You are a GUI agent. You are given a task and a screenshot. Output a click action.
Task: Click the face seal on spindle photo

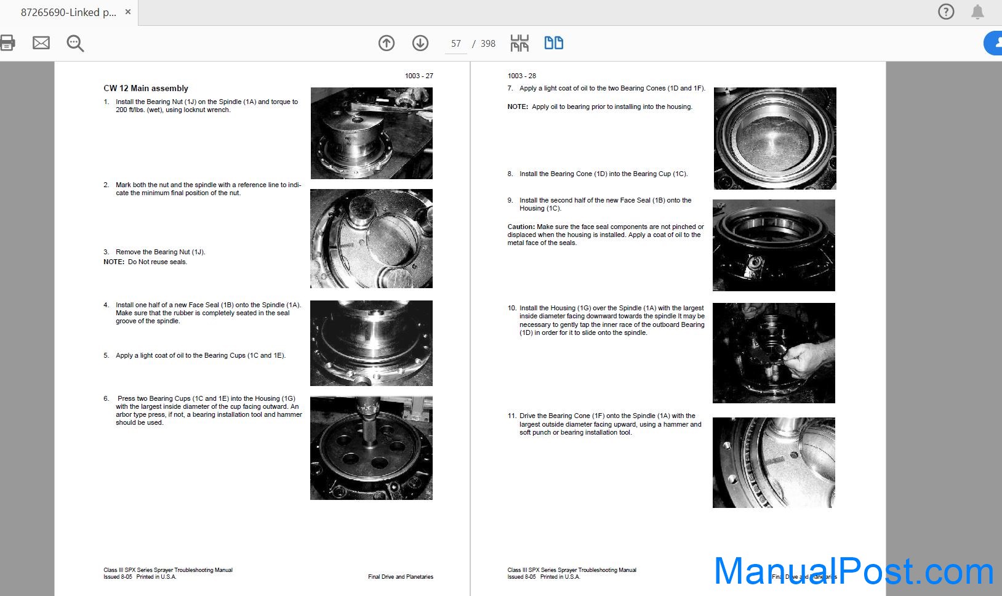click(372, 343)
